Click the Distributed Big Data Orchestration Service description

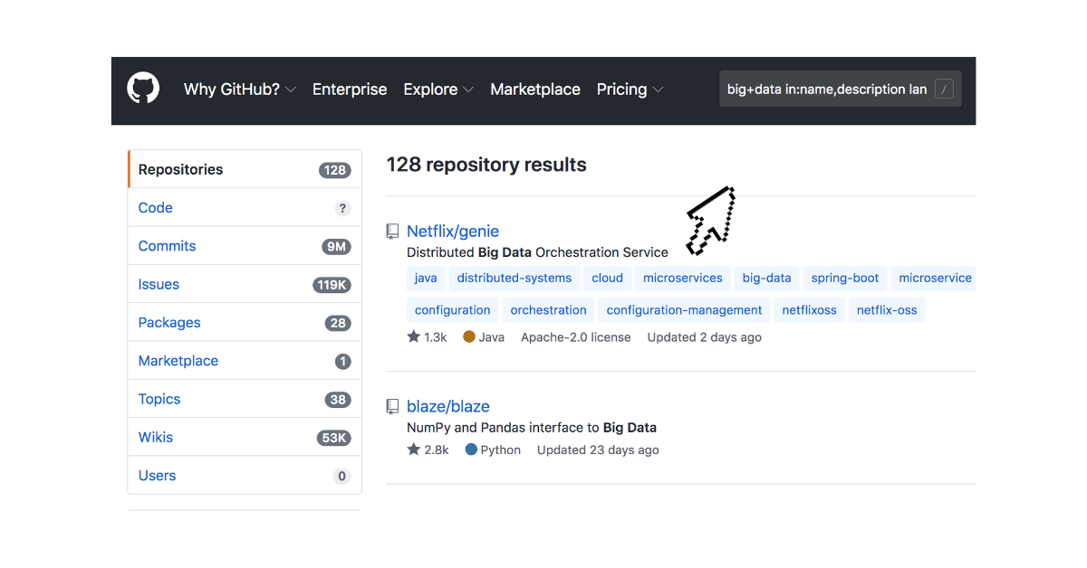(537, 252)
